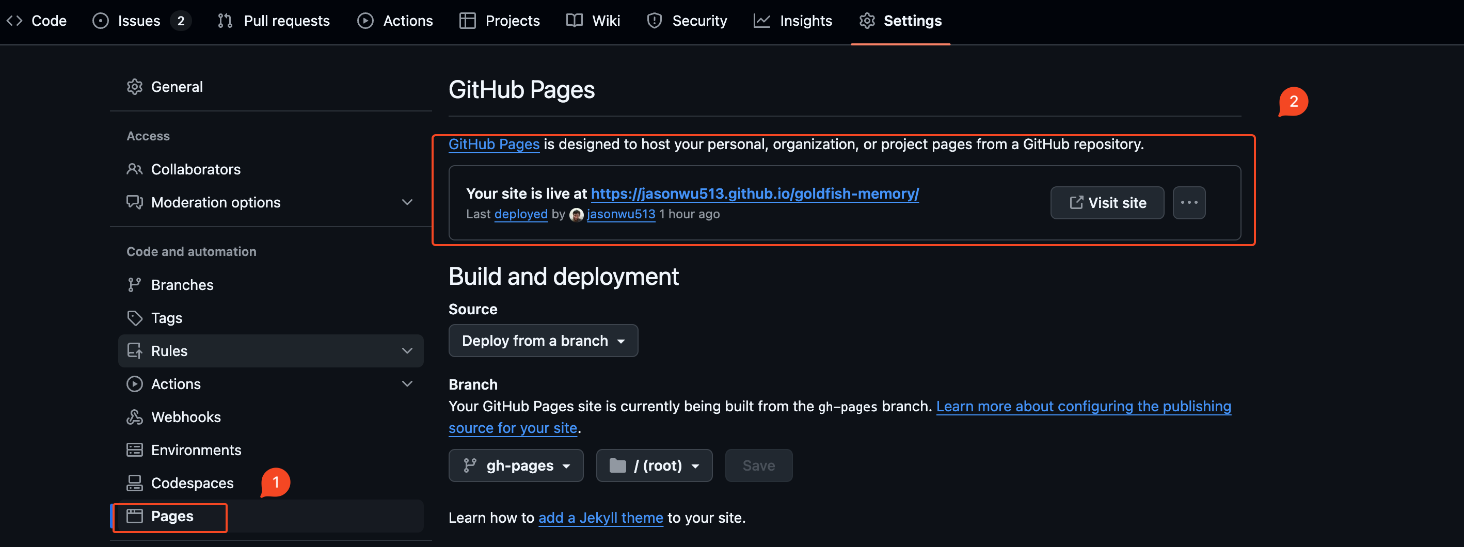
Task: Click the Tags tag icon
Action: click(x=135, y=317)
